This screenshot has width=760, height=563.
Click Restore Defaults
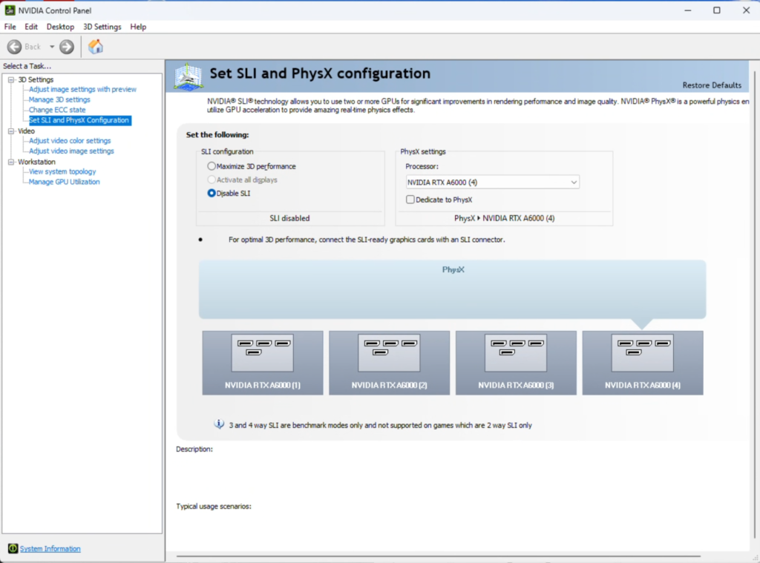[711, 85]
